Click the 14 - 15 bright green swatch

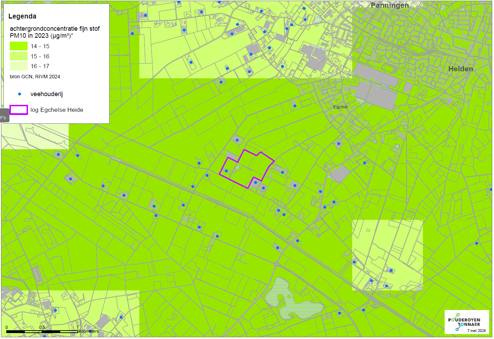tap(19, 46)
